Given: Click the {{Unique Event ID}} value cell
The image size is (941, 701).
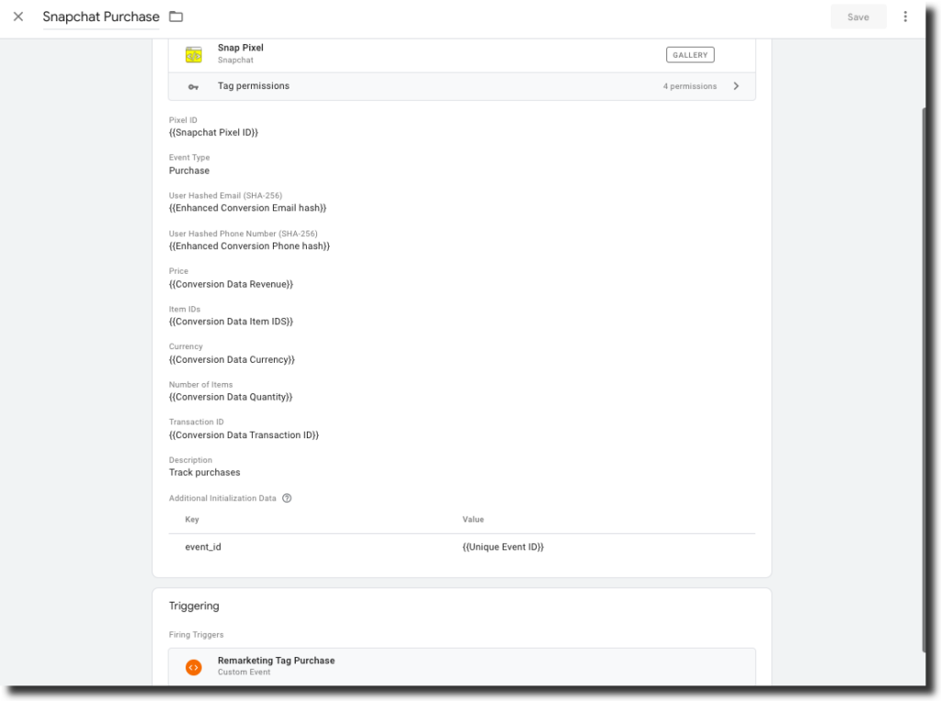Looking at the screenshot, I should 503,547.
